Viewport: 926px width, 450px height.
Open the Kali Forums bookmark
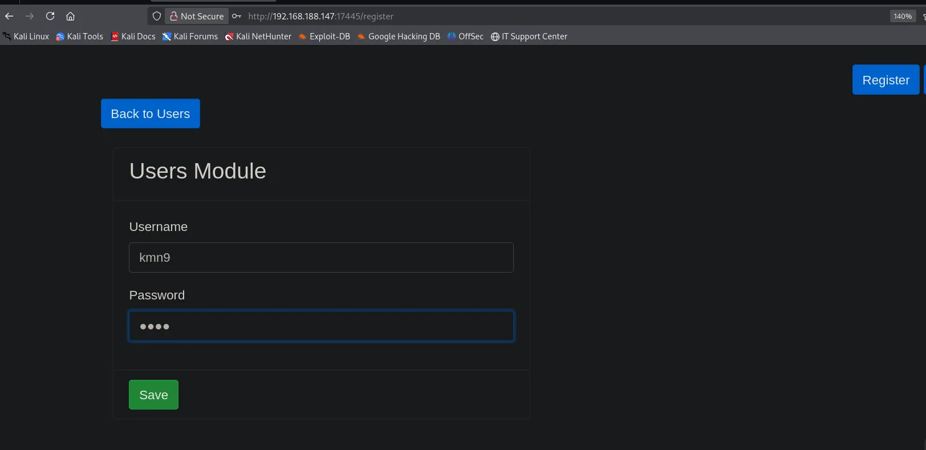coord(190,37)
